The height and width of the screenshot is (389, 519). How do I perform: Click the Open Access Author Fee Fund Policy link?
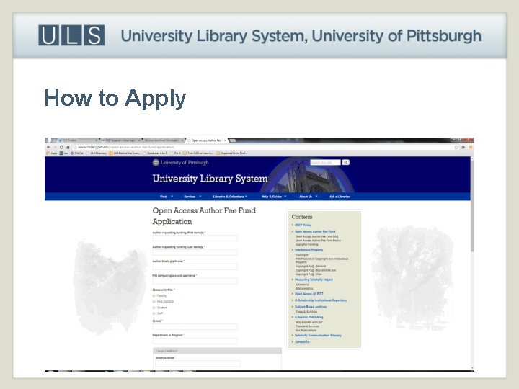pyautogui.click(x=318, y=241)
